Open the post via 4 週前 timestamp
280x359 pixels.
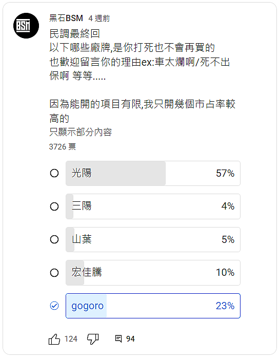click(99, 18)
